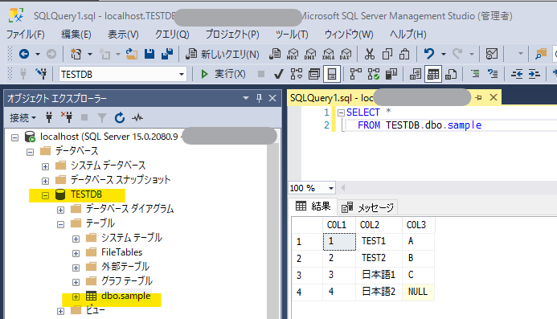Click the Save file icon
Image resolution: width=557 pixels, height=319 pixels.
pos(149,54)
